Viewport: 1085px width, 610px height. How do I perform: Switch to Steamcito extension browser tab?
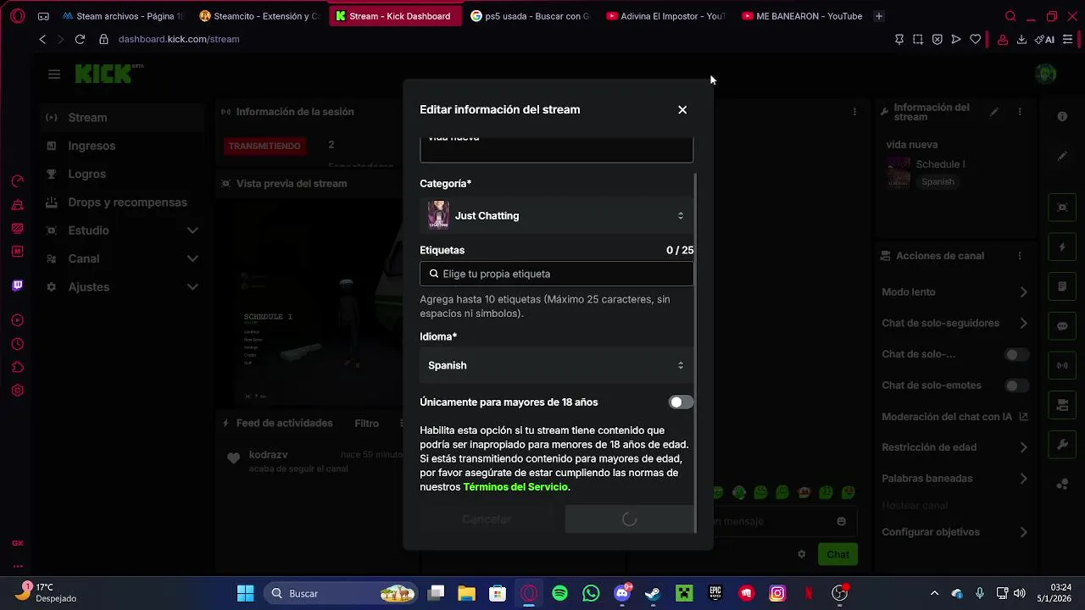point(259,16)
